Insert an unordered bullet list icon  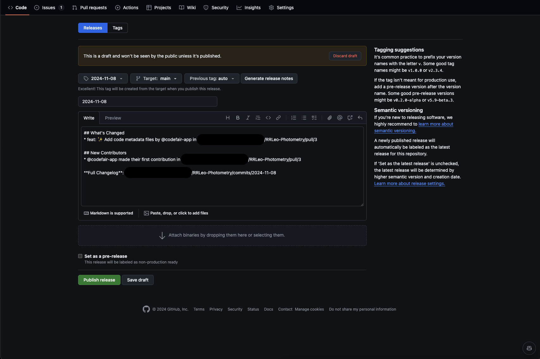[x=304, y=118]
